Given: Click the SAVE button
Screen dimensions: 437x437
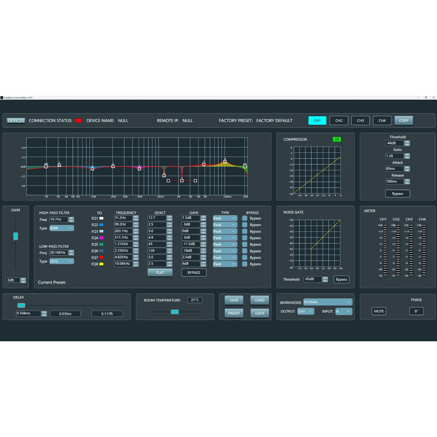Looking at the screenshot, I should (x=234, y=300).
